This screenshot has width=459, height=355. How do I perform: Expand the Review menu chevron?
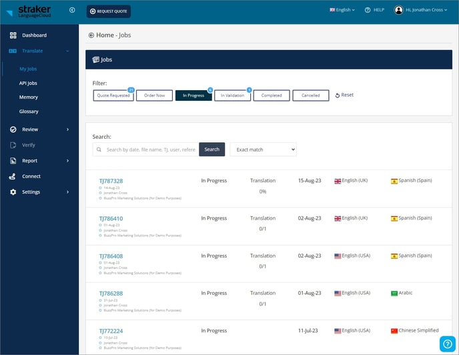point(67,129)
